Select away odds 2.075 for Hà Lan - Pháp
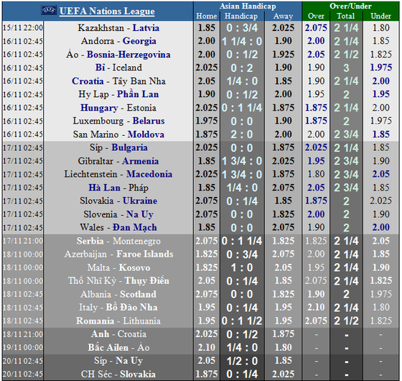The height and width of the screenshot is (381, 402). coord(283,188)
